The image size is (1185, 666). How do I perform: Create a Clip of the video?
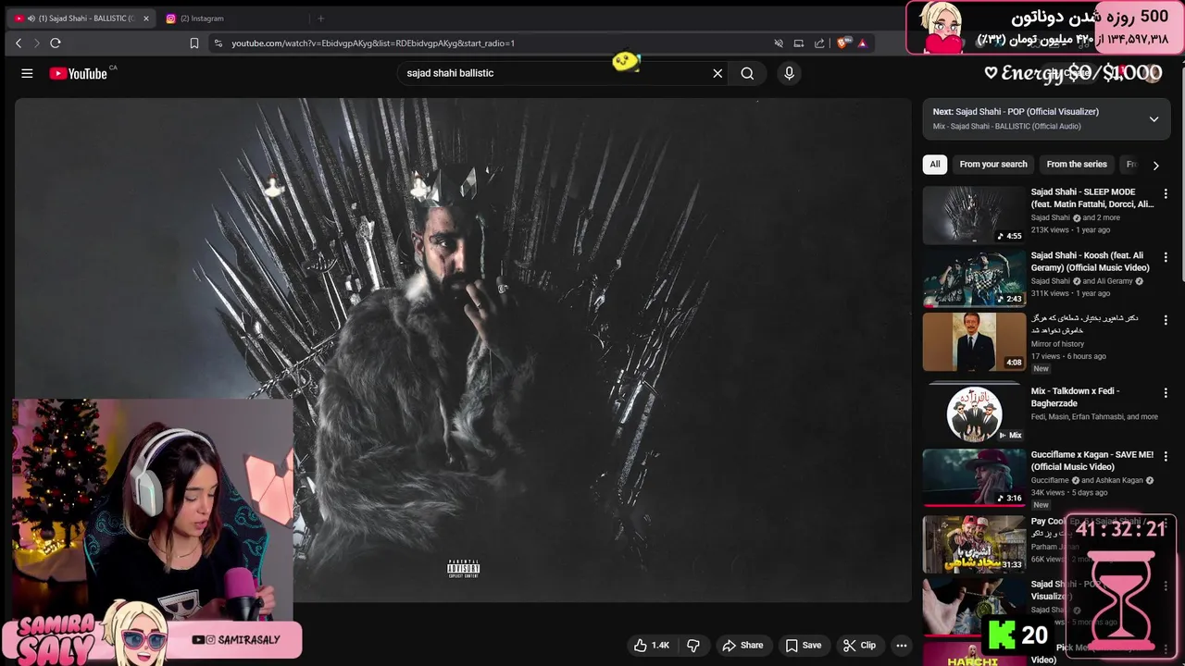click(859, 646)
